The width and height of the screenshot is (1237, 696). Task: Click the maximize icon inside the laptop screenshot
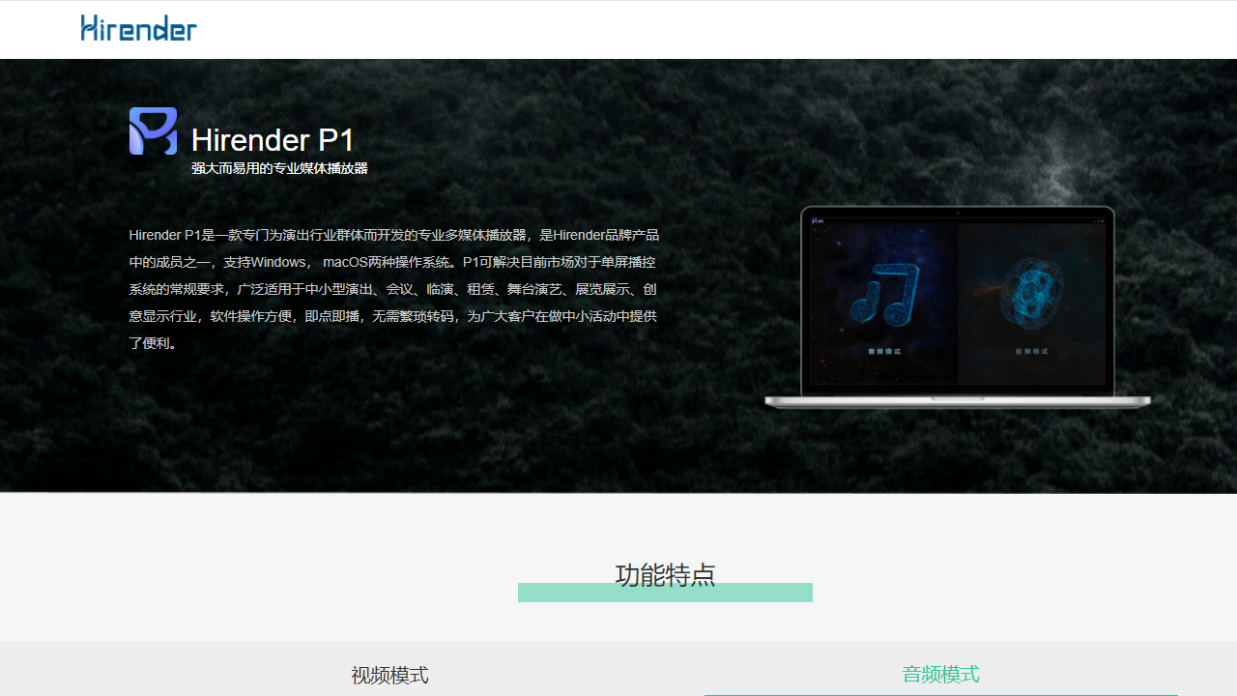pyautogui.click(x=1098, y=221)
